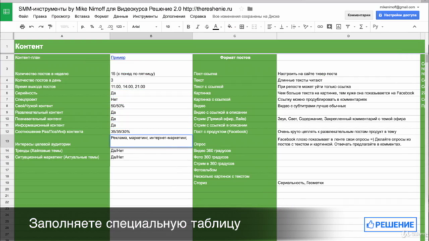Open the Файл menu

23,16
